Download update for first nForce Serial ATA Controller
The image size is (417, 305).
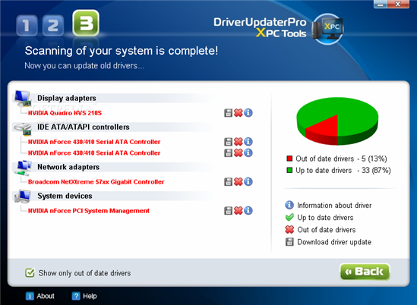pyautogui.click(x=228, y=142)
